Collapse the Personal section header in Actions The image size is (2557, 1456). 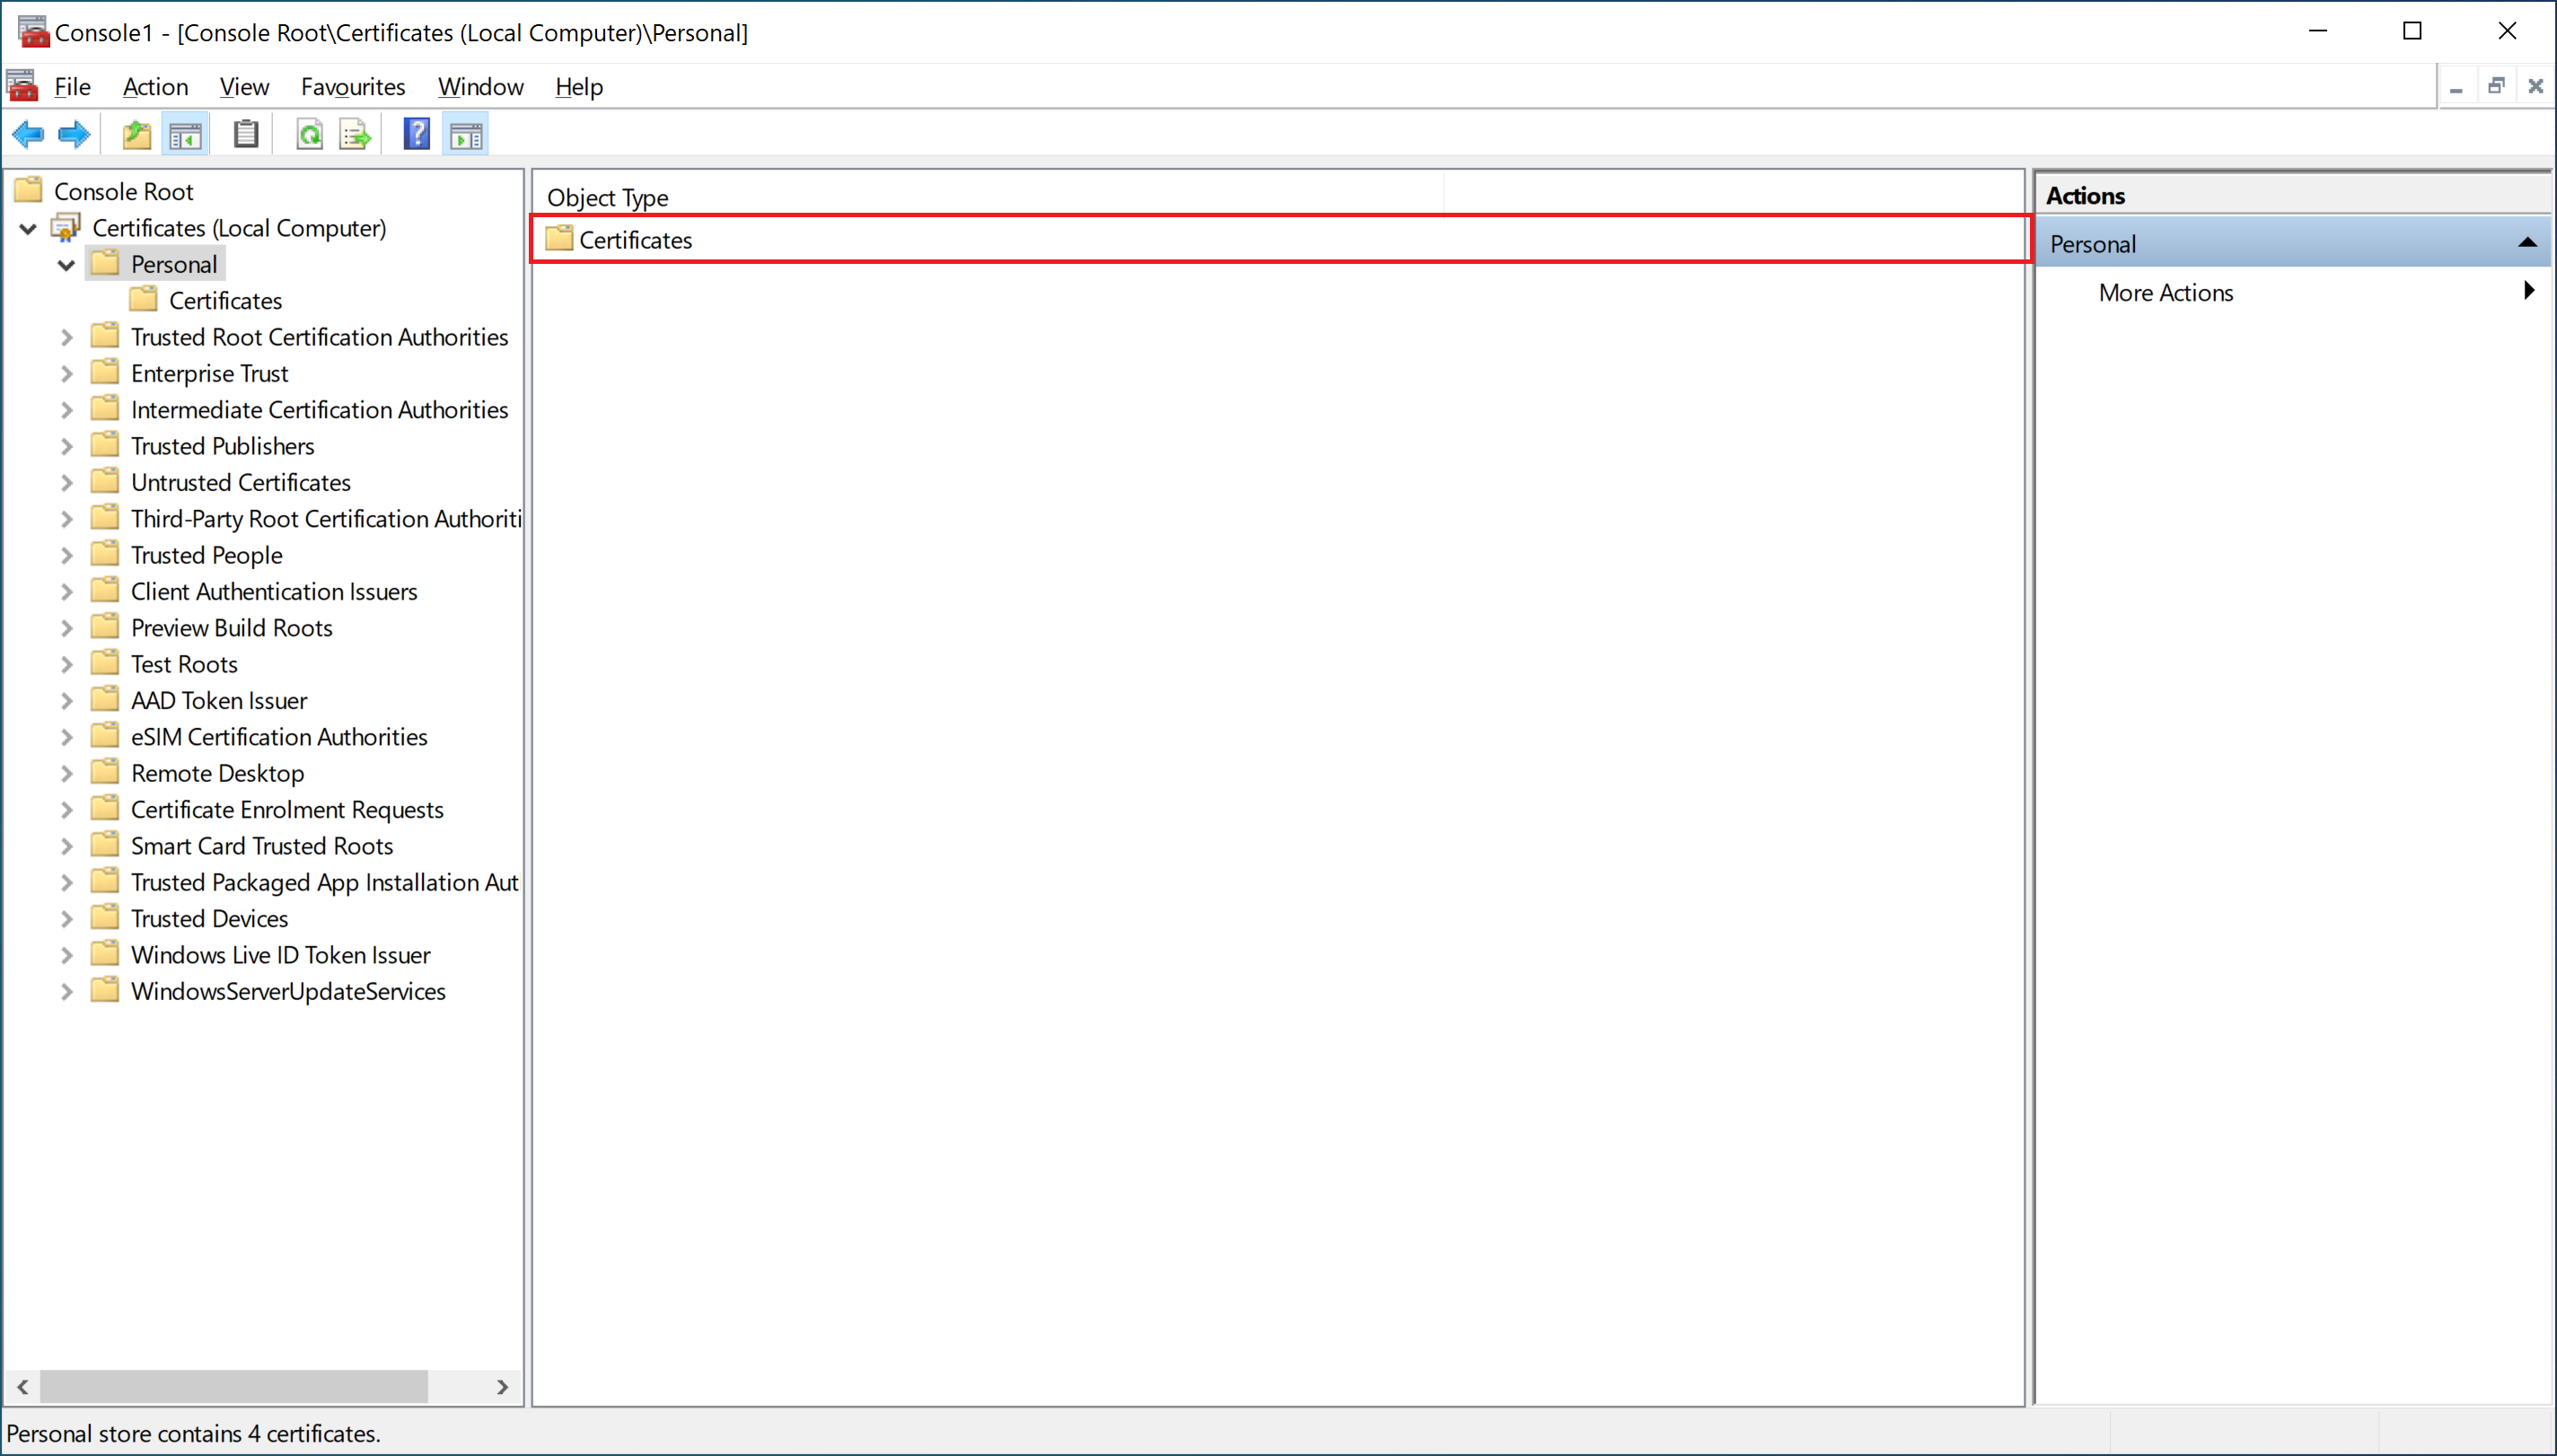click(2526, 243)
